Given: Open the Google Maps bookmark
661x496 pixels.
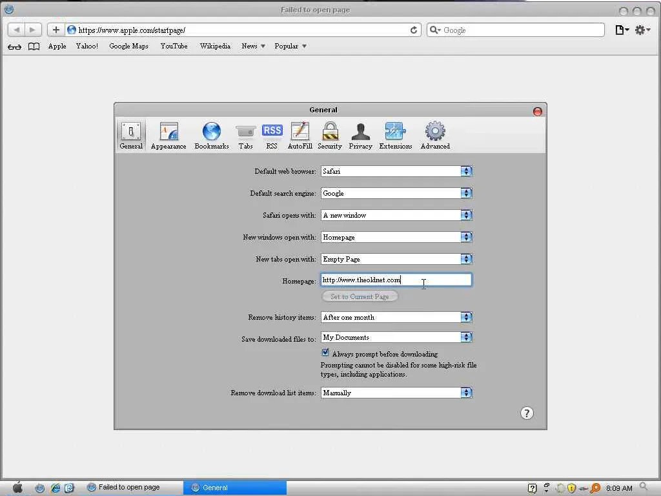Looking at the screenshot, I should [128, 46].
